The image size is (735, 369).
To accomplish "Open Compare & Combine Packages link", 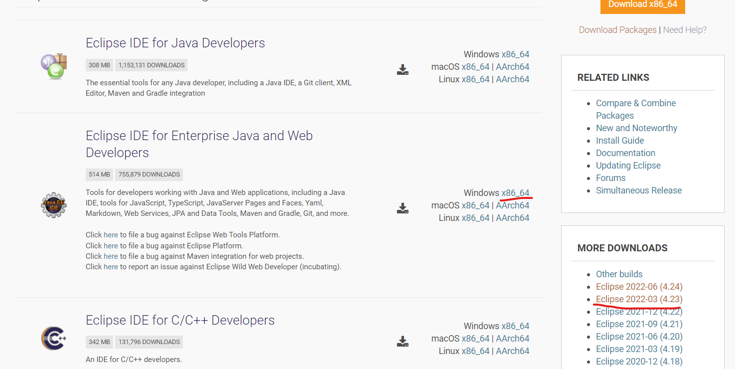I will [x=636, y=109].
